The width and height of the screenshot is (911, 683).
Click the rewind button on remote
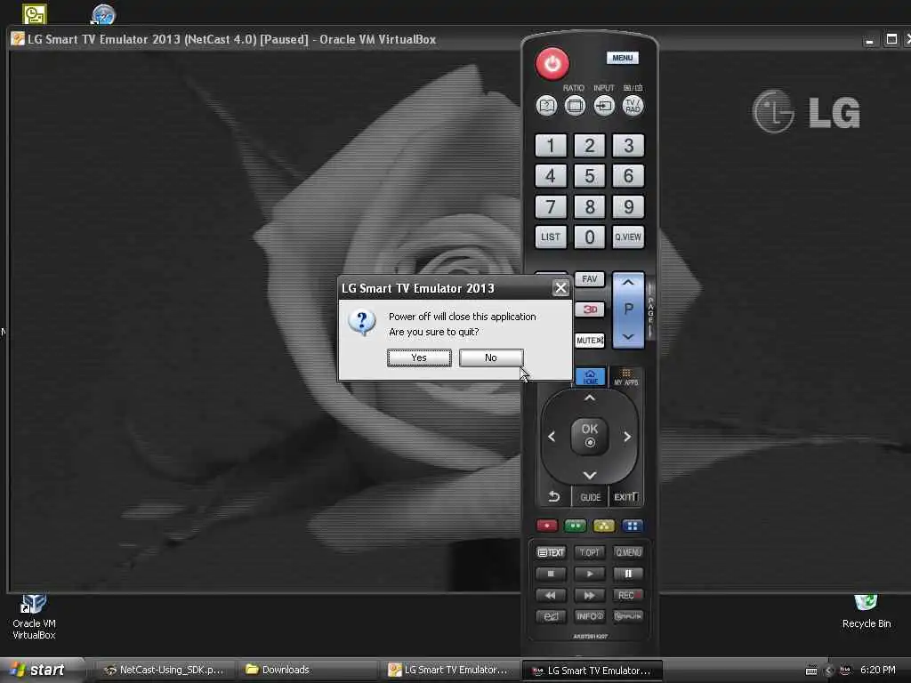pos(551,595)
